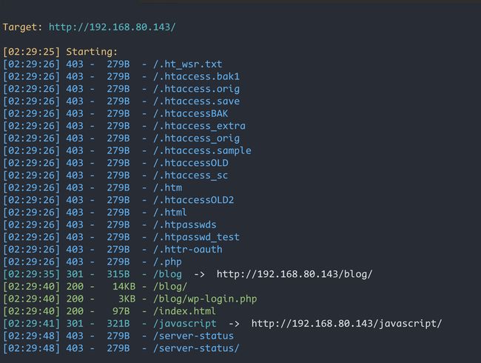Select the /.htaccess.orig entry
Viewport: 481px width, 363px height.
[197, 89]
